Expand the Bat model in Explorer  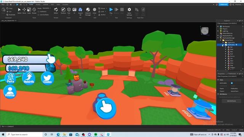(x=225, y=47)
